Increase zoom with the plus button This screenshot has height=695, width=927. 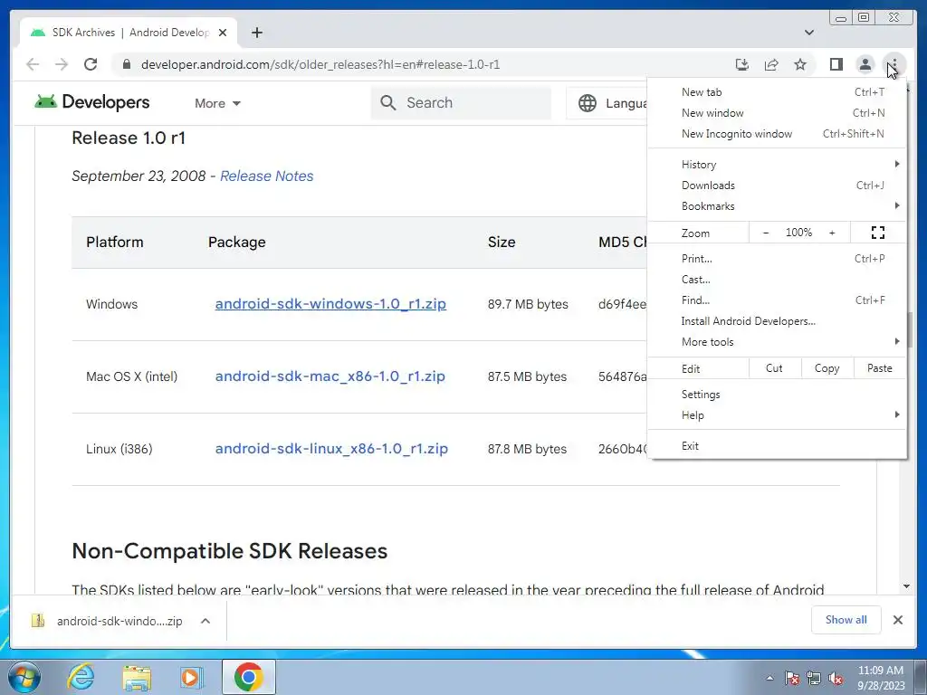[x=832, y=233]
